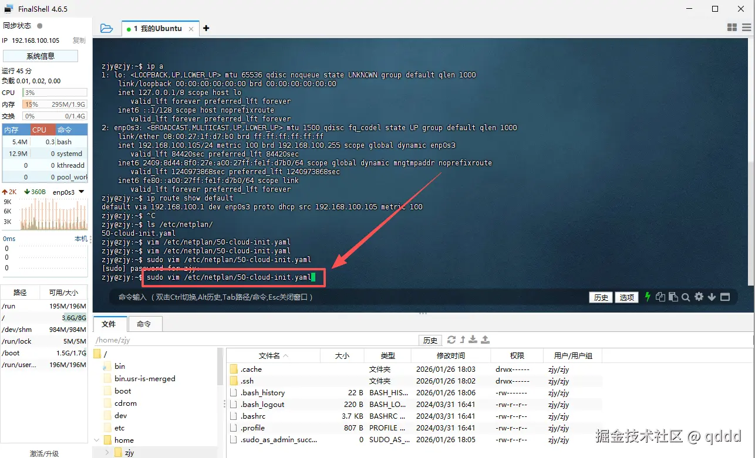Paste into terminal using the paste icon
Screen dimensions: 755x458
point(673,297)
